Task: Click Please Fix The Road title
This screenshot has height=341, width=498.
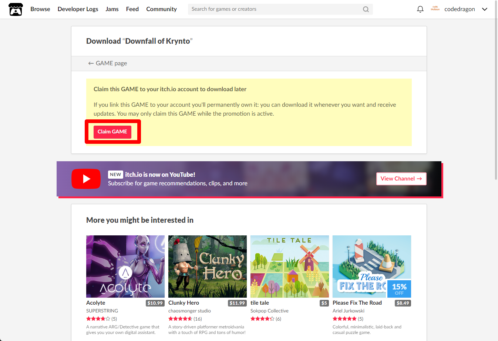Action: [357, 303]
